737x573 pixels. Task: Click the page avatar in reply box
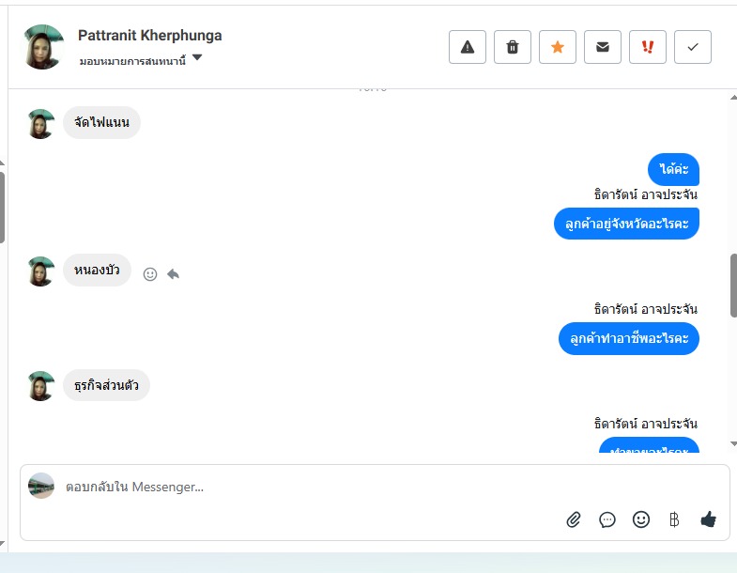tap(41, 486)
